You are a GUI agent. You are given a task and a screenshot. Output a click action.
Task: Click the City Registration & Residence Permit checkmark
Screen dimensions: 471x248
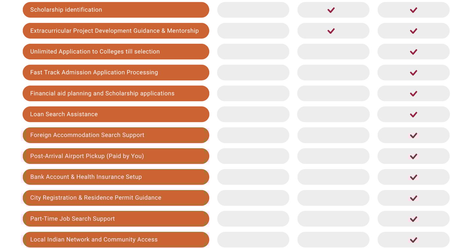[x=413, y=198]
